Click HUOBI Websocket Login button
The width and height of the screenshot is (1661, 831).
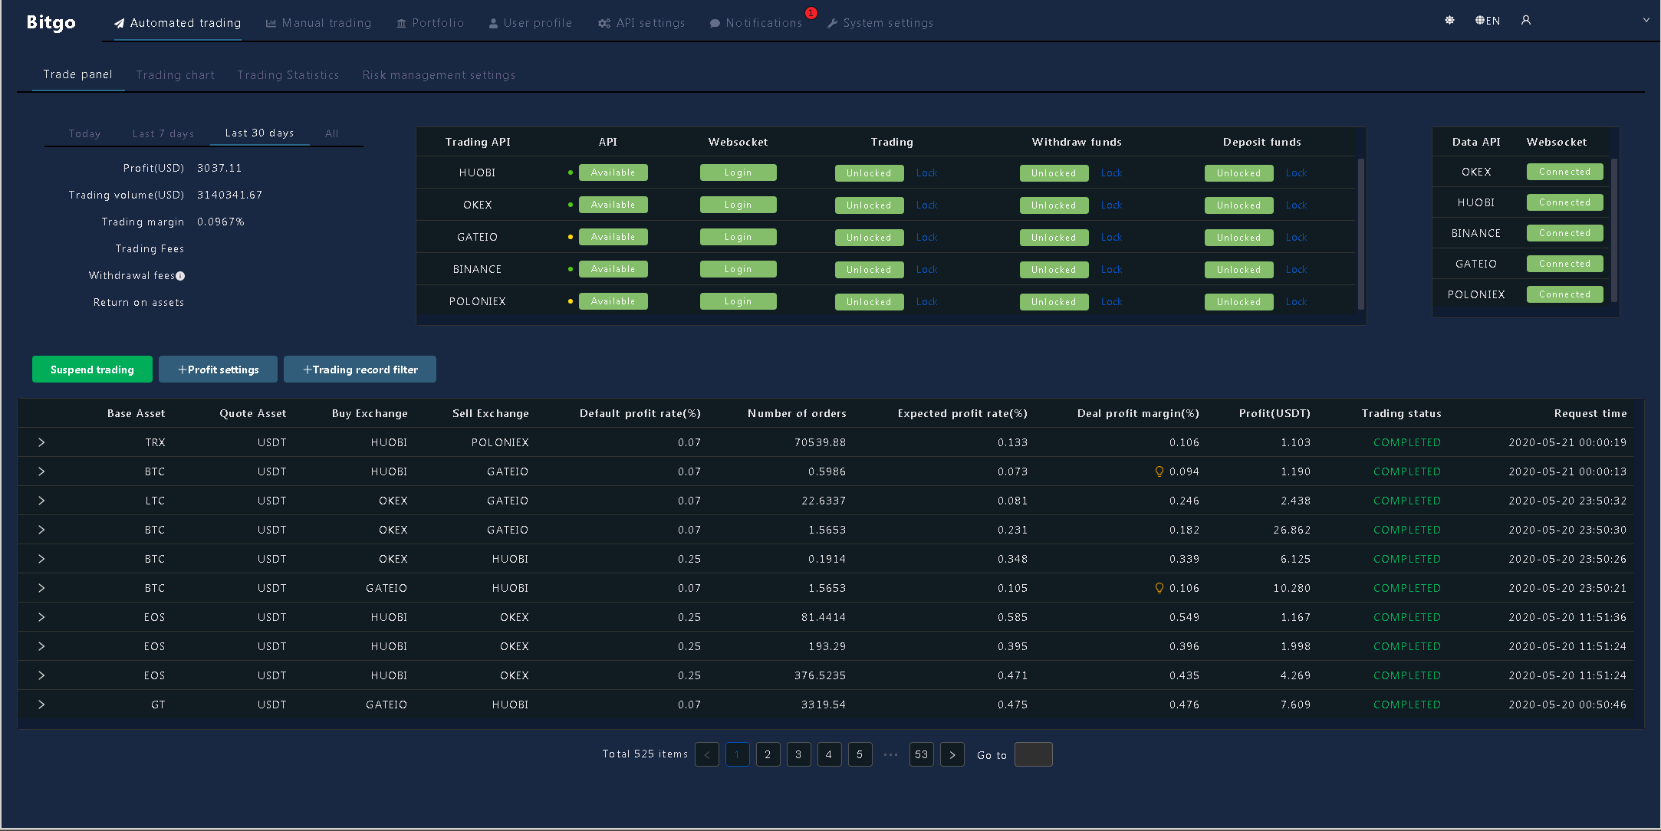[x=738, y=172]
